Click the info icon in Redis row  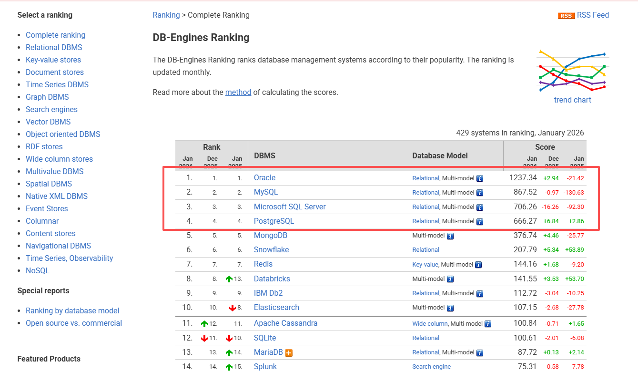pyautogui.click(x=478, y=265)
